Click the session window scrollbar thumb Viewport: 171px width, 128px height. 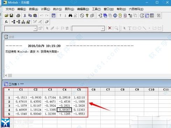(10, 76)
